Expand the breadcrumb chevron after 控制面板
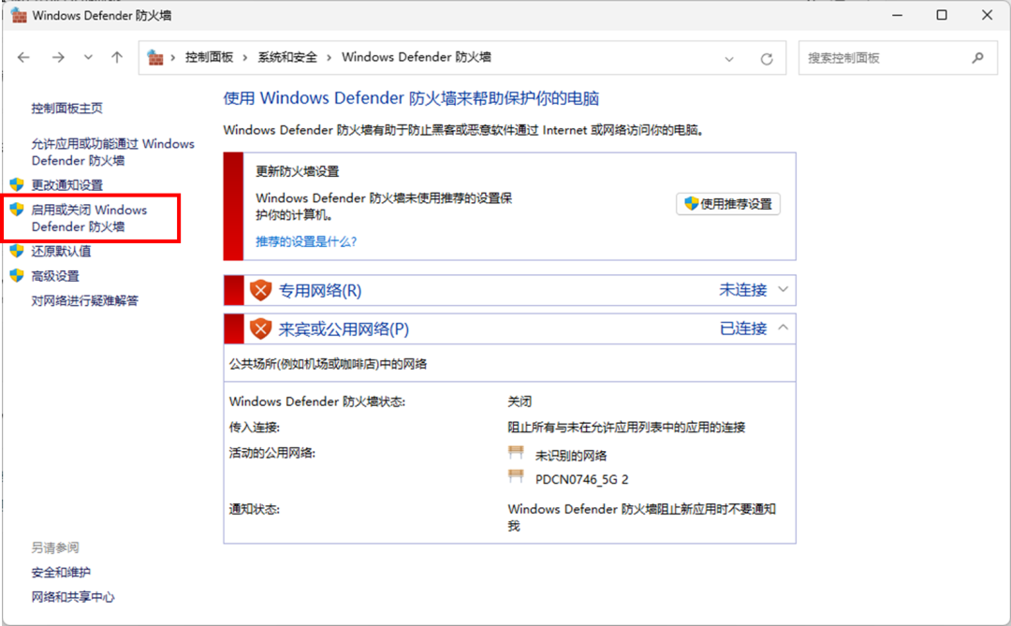This screenshot has width=1011, height=626. pyautogui.click(x=245, y=57)
